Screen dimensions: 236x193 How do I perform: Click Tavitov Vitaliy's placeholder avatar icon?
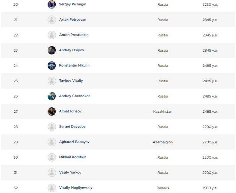coord(52,81)
